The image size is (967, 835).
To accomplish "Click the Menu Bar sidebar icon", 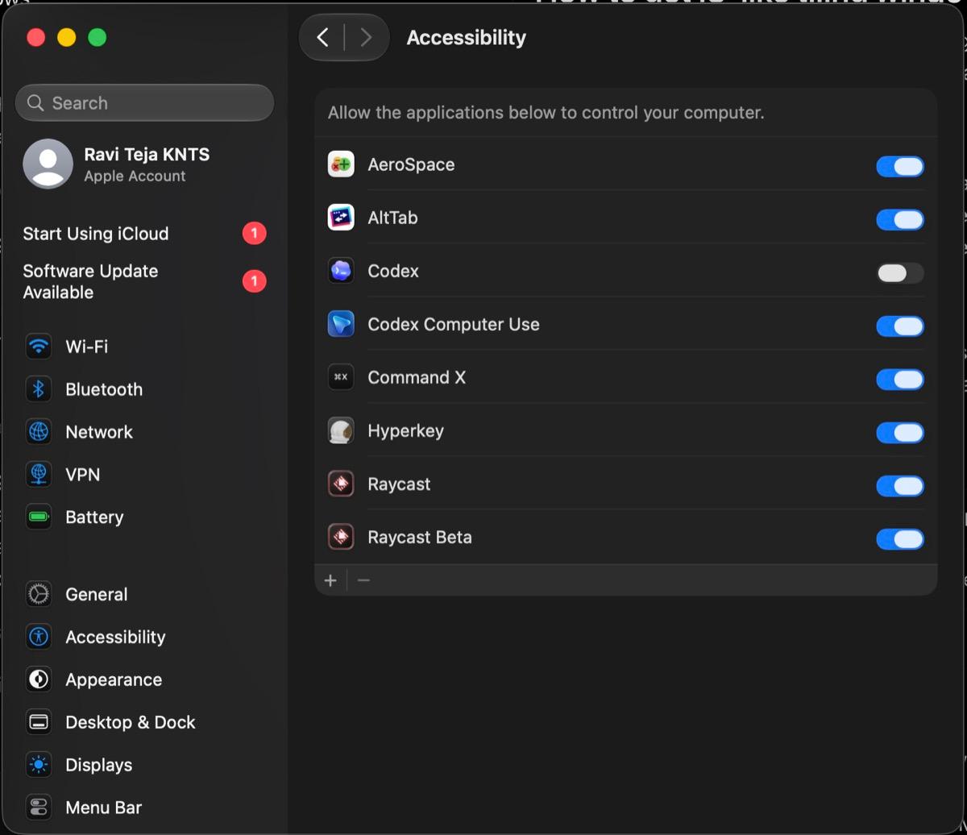I will [39, 808].
